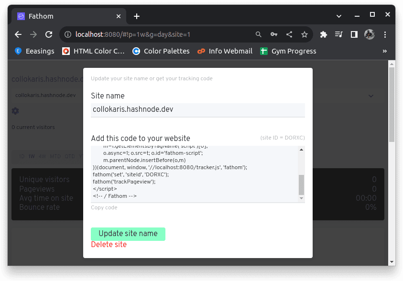Click 'fathom('trackPageview');' code line

(124, 182)
